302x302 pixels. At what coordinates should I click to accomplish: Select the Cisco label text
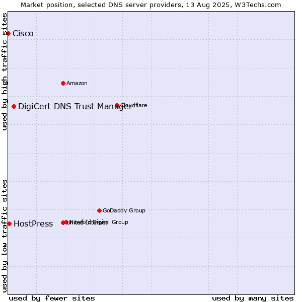[x=23, y=34]
